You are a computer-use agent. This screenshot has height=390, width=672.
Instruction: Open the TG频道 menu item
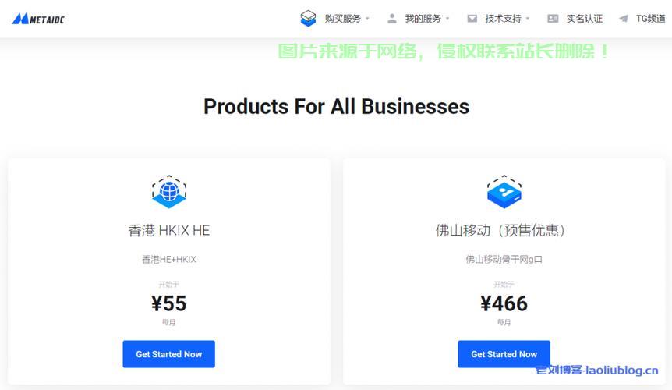[651, 19]
